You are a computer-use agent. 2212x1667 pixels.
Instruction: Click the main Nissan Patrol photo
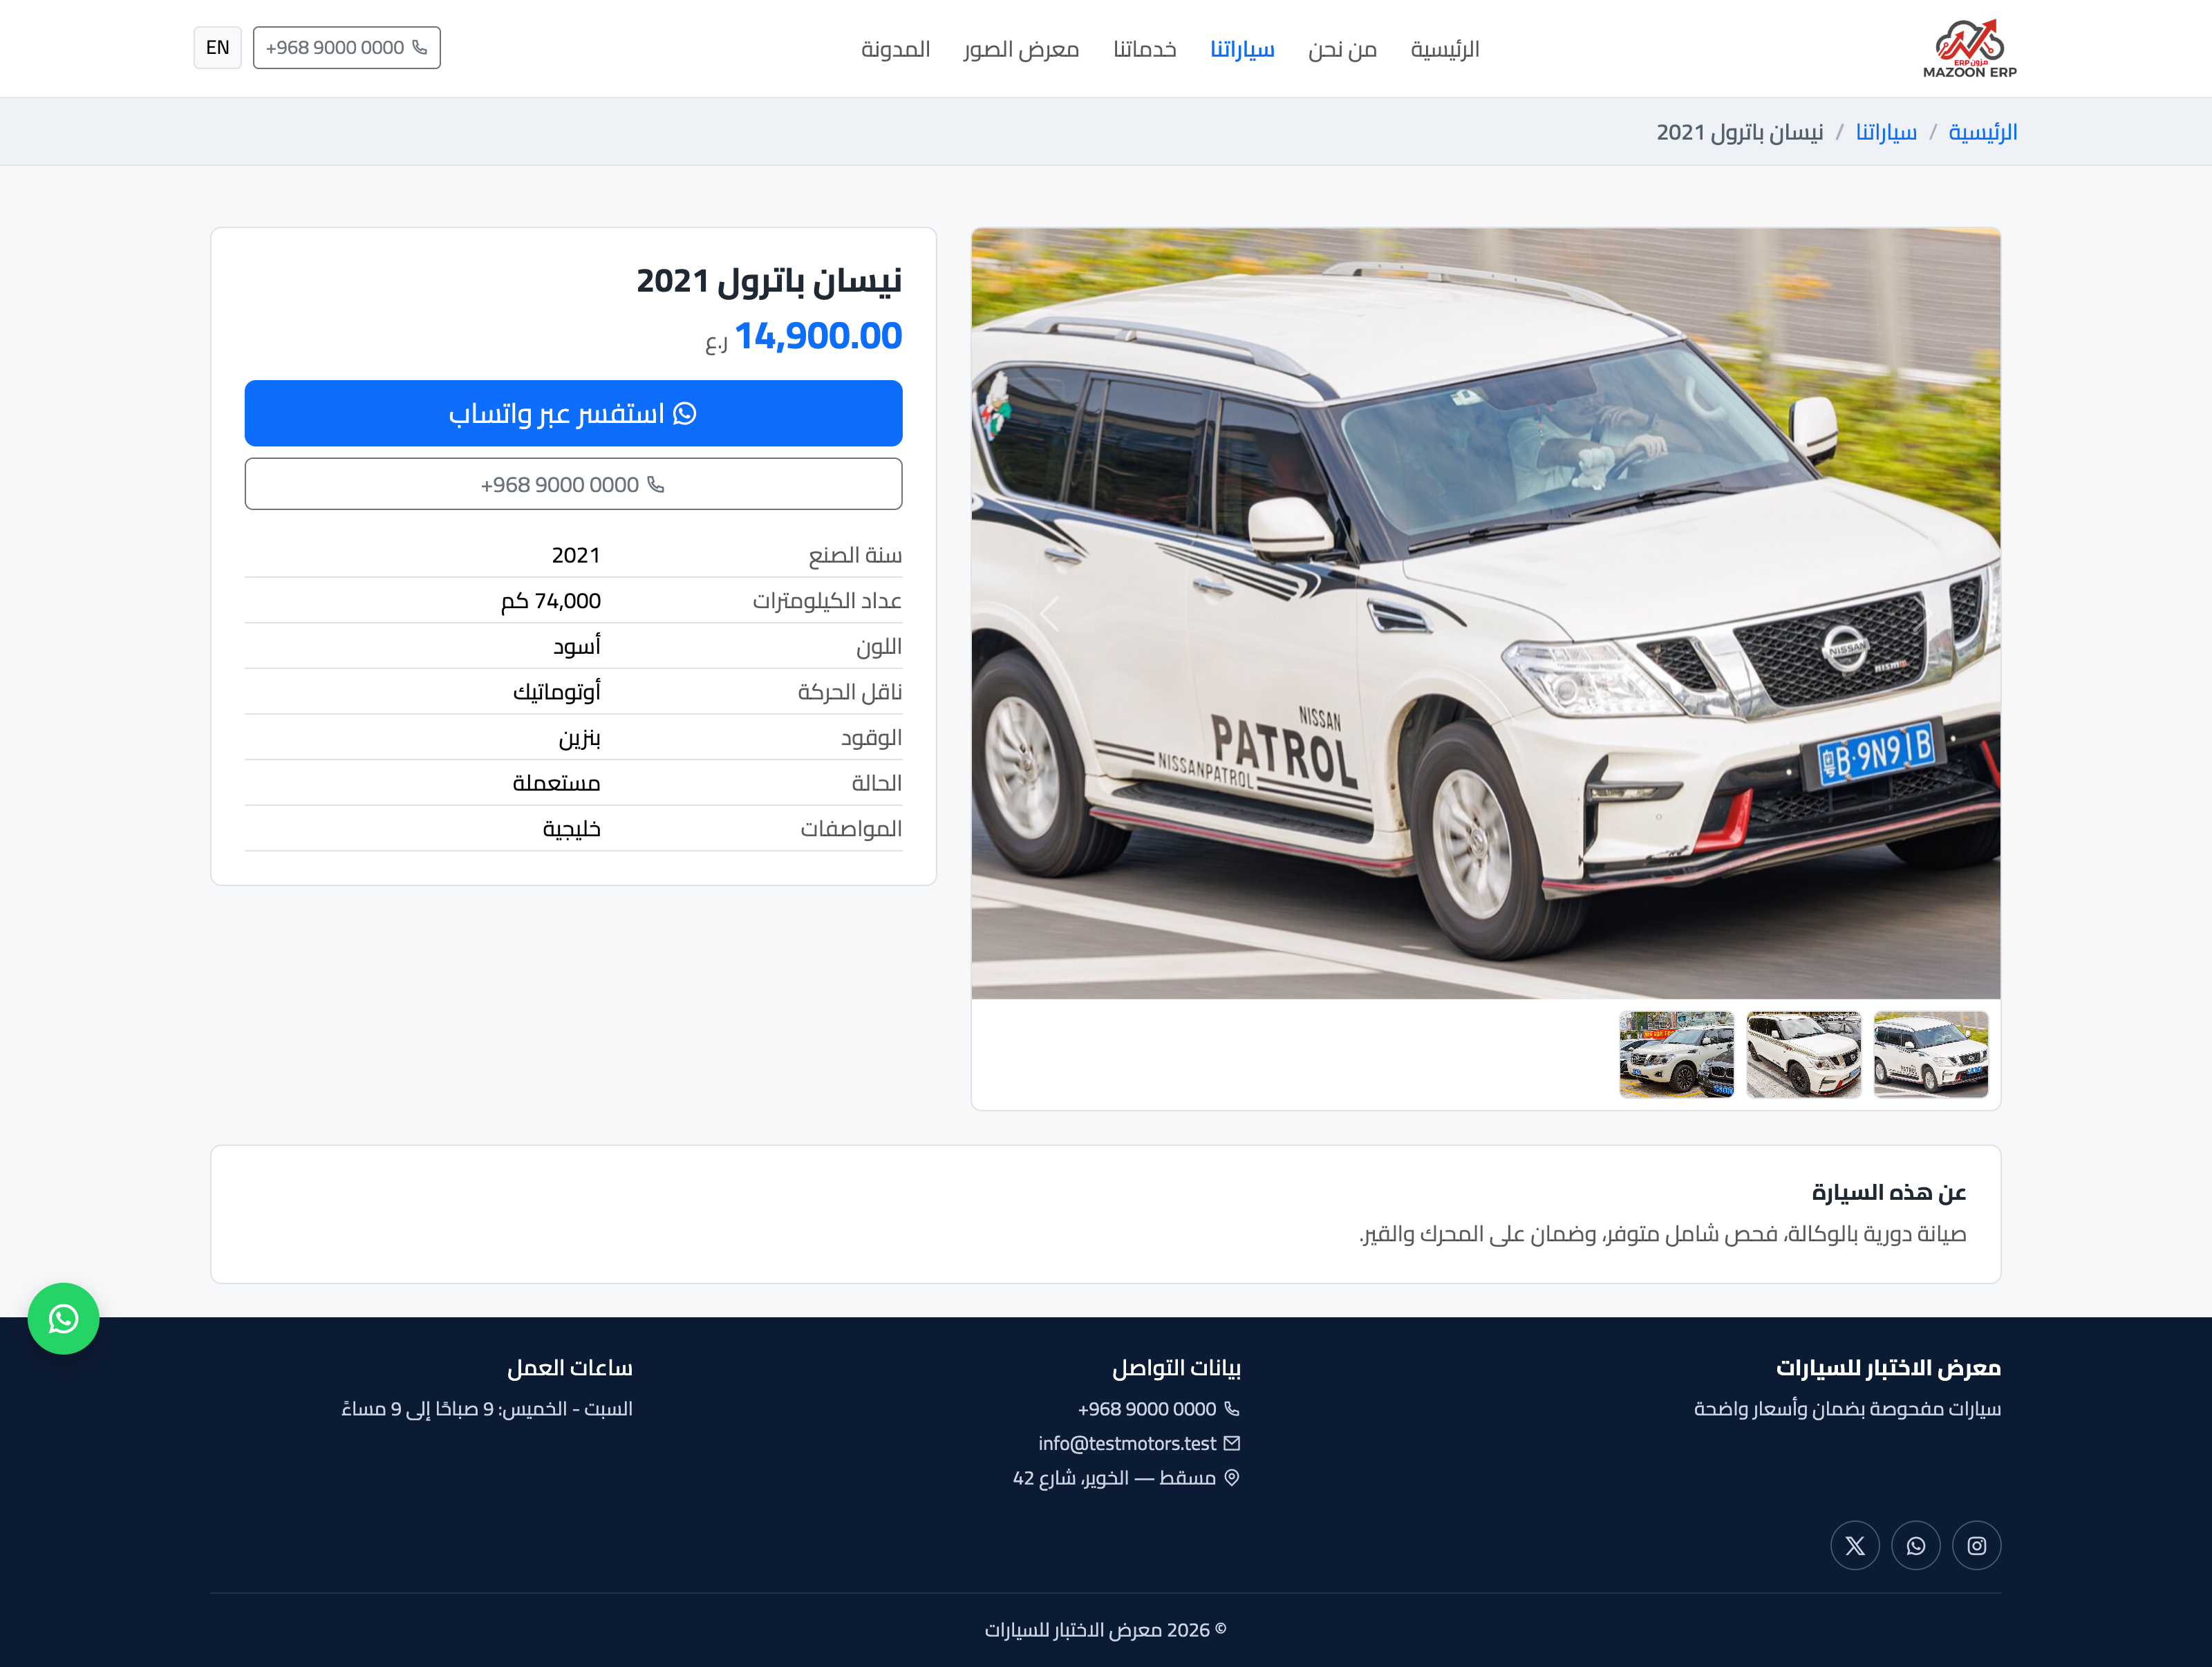point(1485,613)
